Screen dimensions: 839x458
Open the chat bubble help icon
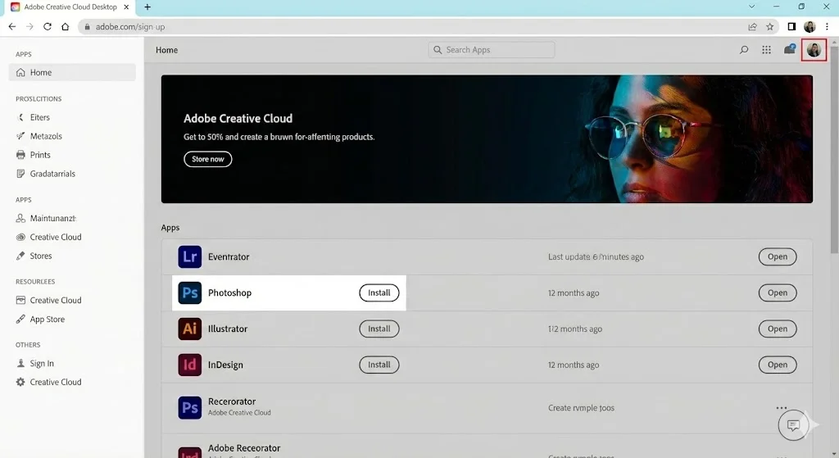792,425
